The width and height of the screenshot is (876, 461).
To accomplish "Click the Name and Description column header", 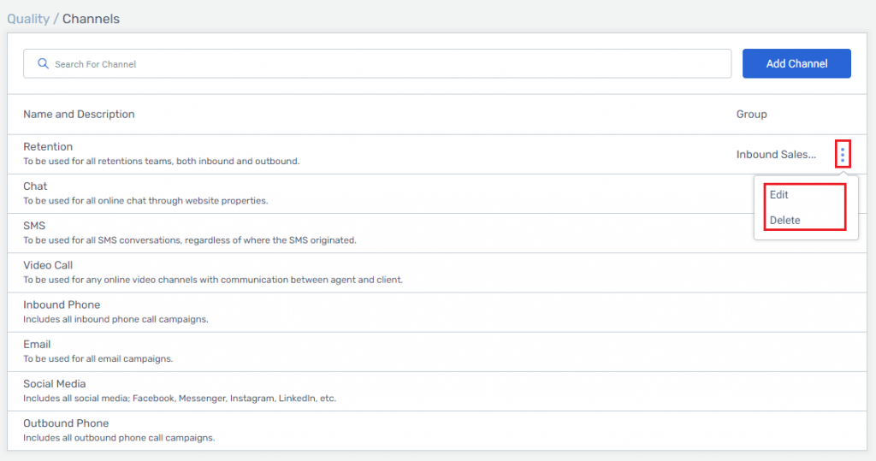I will point(79,114).
